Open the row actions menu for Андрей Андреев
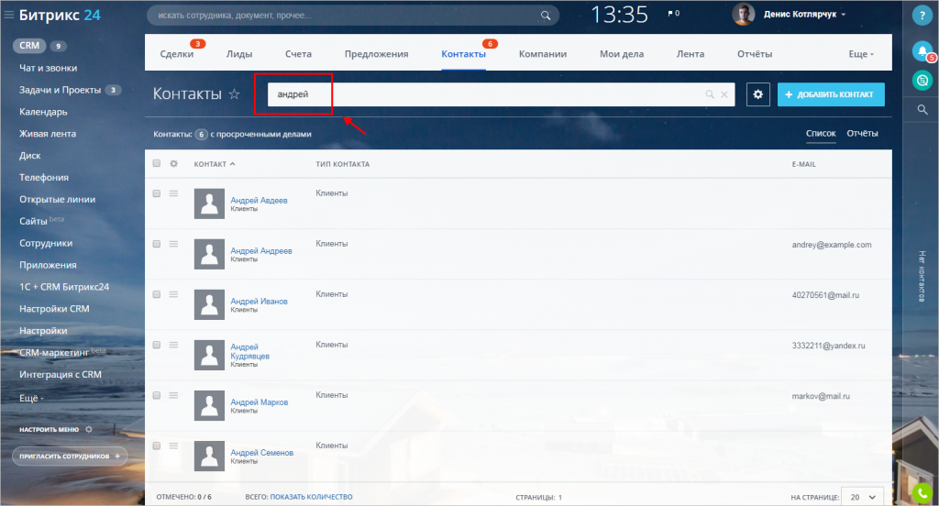939x506 pixels. pyautogui.click(x=173, y=244)
